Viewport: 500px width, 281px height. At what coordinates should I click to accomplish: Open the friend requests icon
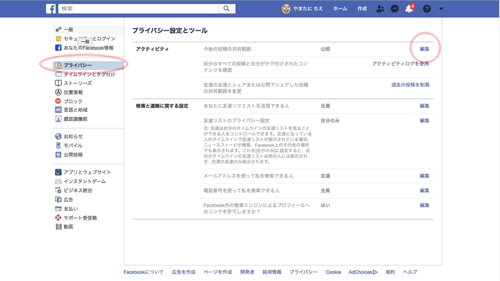380,9
